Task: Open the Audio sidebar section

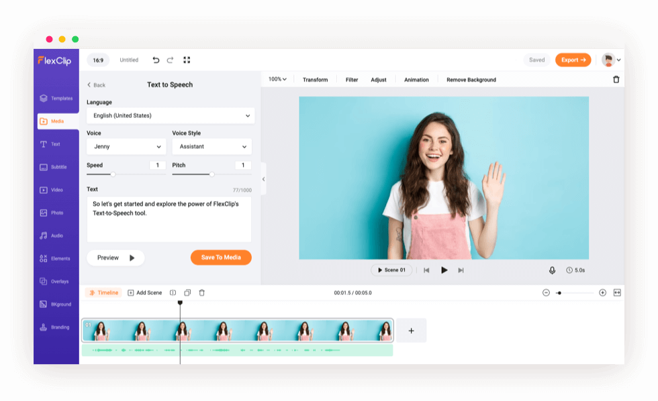Action: (51, 235)
